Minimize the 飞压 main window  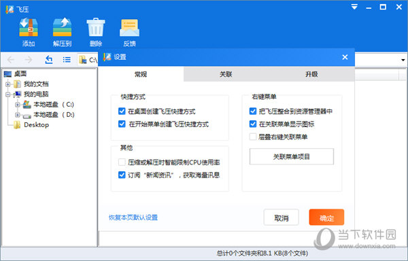(369, 7)
